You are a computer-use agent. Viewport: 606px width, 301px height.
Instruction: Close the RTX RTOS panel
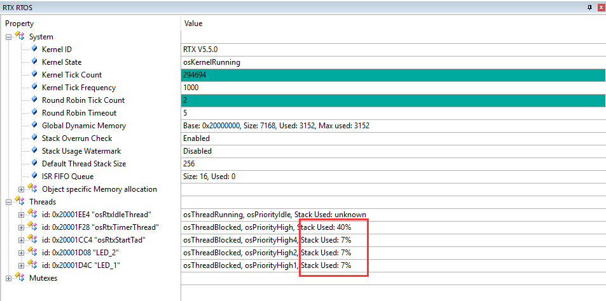point(600,7)
